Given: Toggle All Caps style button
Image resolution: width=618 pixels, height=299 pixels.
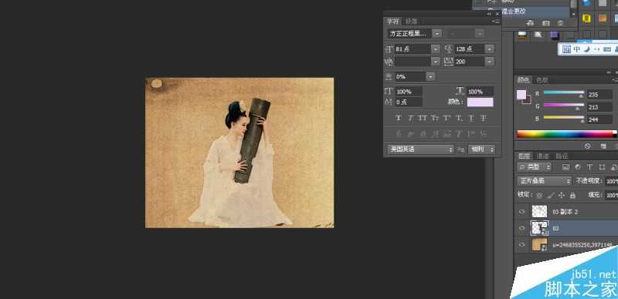Looking at the screenshot, I should (x=423, y=118).
